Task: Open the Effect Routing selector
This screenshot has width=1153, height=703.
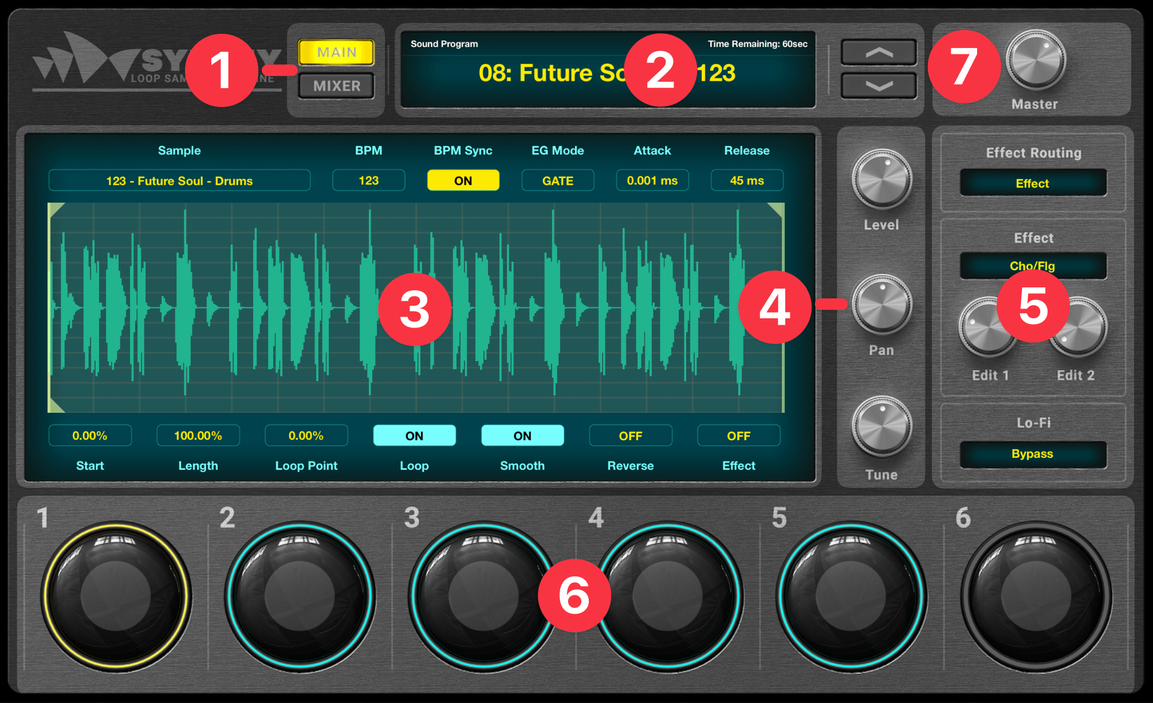Action: pyautogui.click(x=1033, y=183)
